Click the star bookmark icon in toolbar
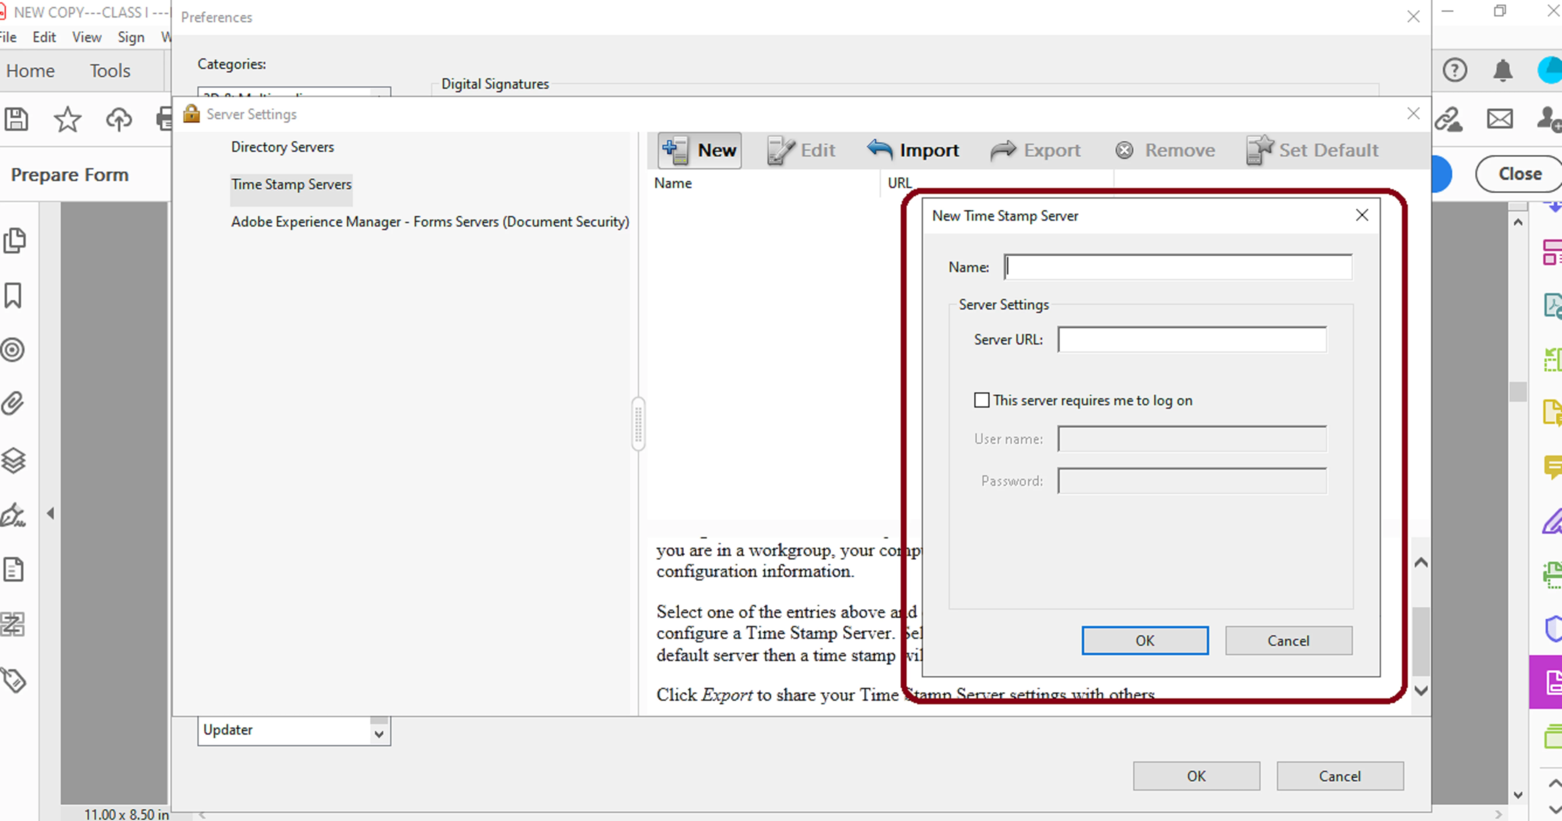 (67, 119)
